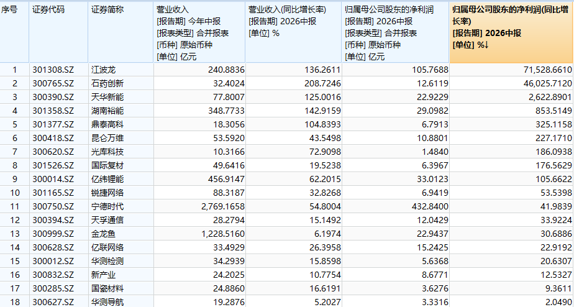This screenshot has width=574, height=307.
Task: Select net profit value 33.0123
Action: click(434, 179)
